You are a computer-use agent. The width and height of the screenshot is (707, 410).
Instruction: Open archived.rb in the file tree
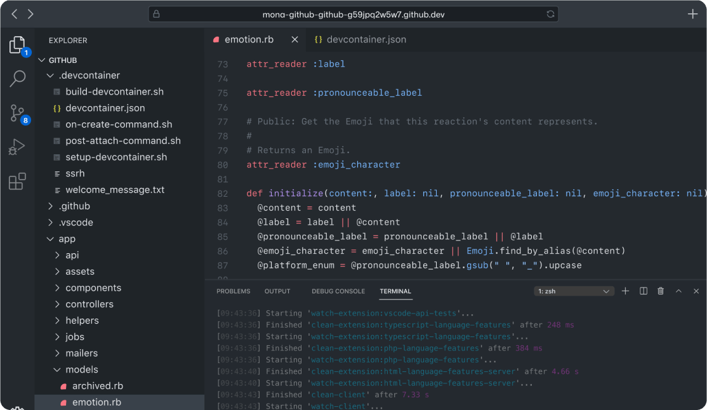click(x=97, y=386)
